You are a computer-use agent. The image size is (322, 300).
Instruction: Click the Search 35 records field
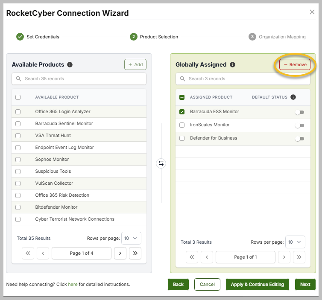(79, 79)
